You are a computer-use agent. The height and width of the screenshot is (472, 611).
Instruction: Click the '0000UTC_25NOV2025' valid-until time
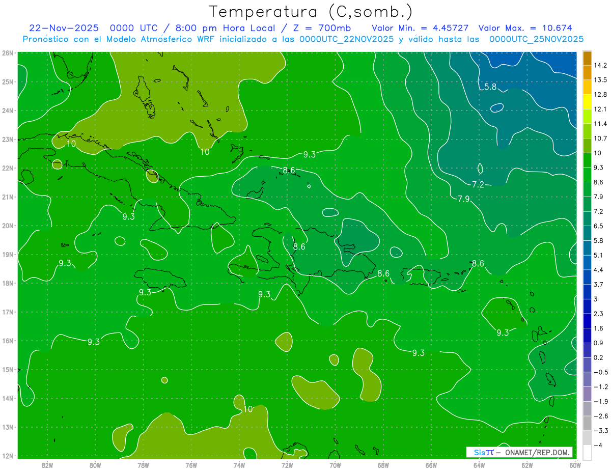click(536, 39)
